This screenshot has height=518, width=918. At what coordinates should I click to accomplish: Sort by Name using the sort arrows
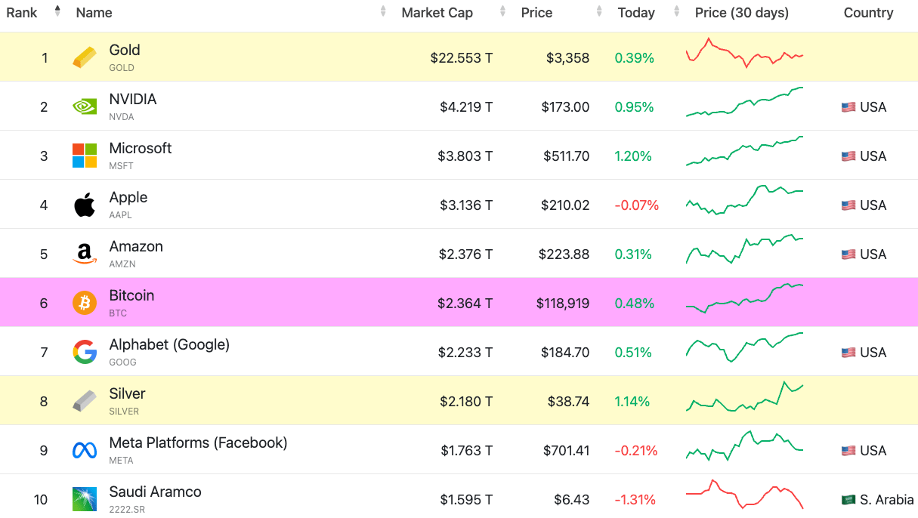(x=383, y=11)
